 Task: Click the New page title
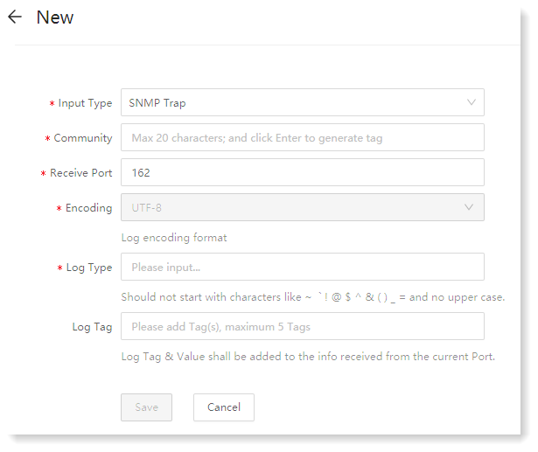tap(55, 17)
